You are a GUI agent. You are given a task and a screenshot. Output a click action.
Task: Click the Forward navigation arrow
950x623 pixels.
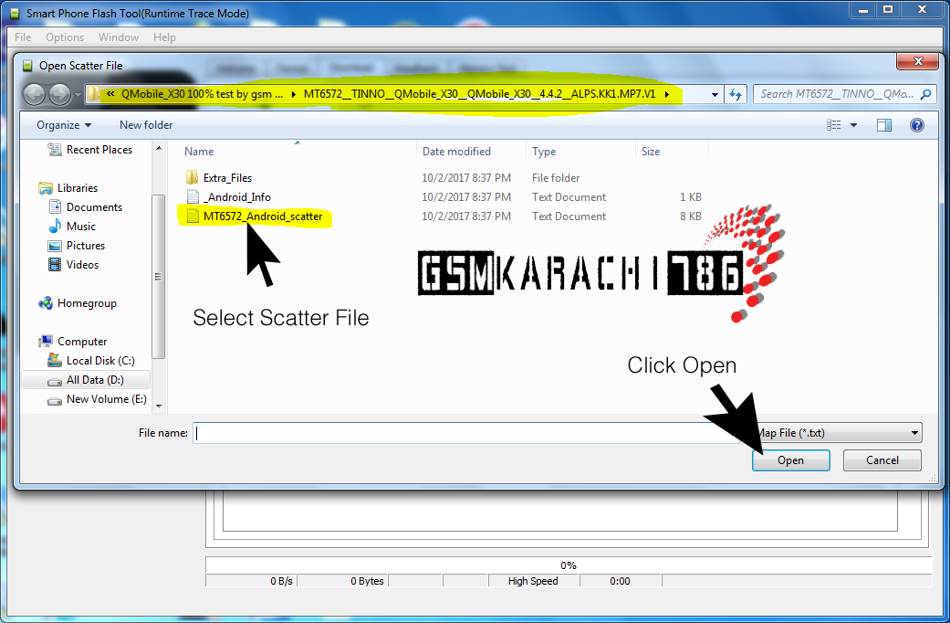(x=59, y=94)
